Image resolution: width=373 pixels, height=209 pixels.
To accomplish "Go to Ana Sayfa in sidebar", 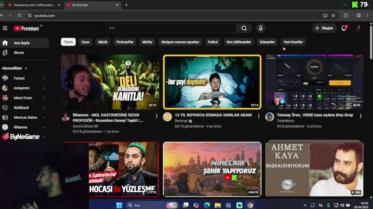I will click(24, 43).
